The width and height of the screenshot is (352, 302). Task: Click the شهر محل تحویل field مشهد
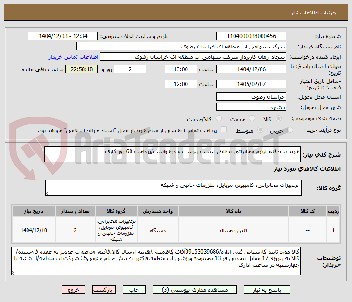251,107
